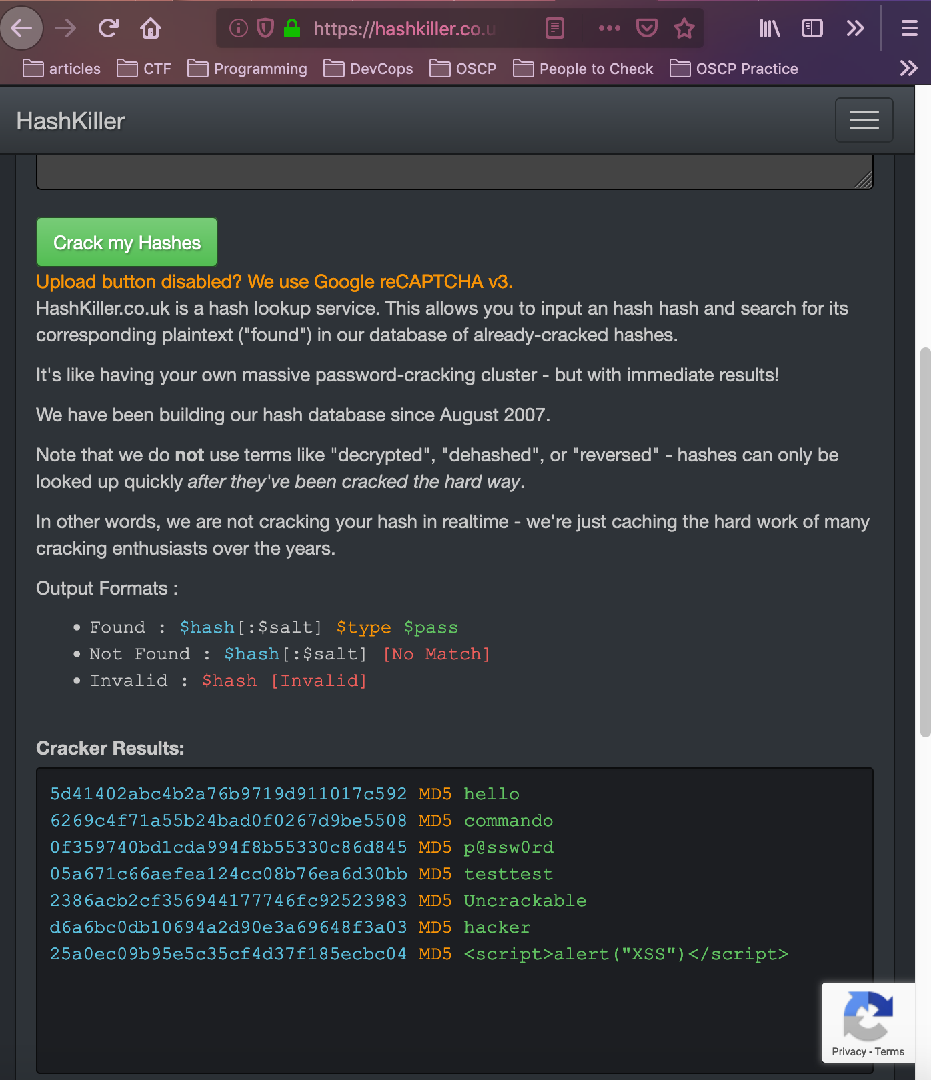Toggle the HashKiller navigation hamburger button

[x=864, y=120]
